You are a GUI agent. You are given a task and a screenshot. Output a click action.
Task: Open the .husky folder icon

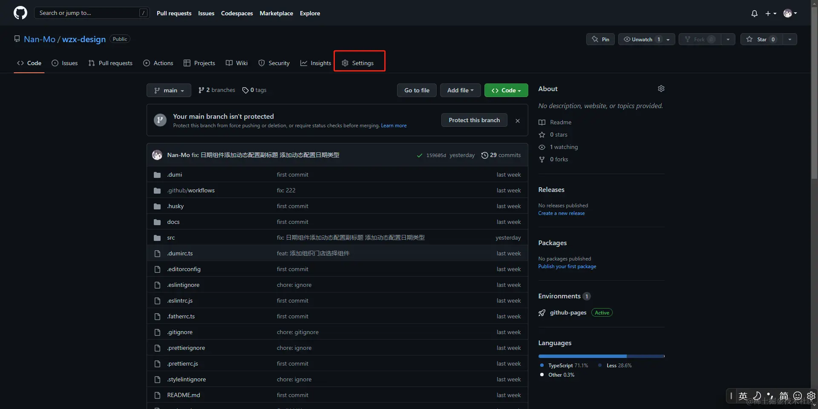click(157, 206)
